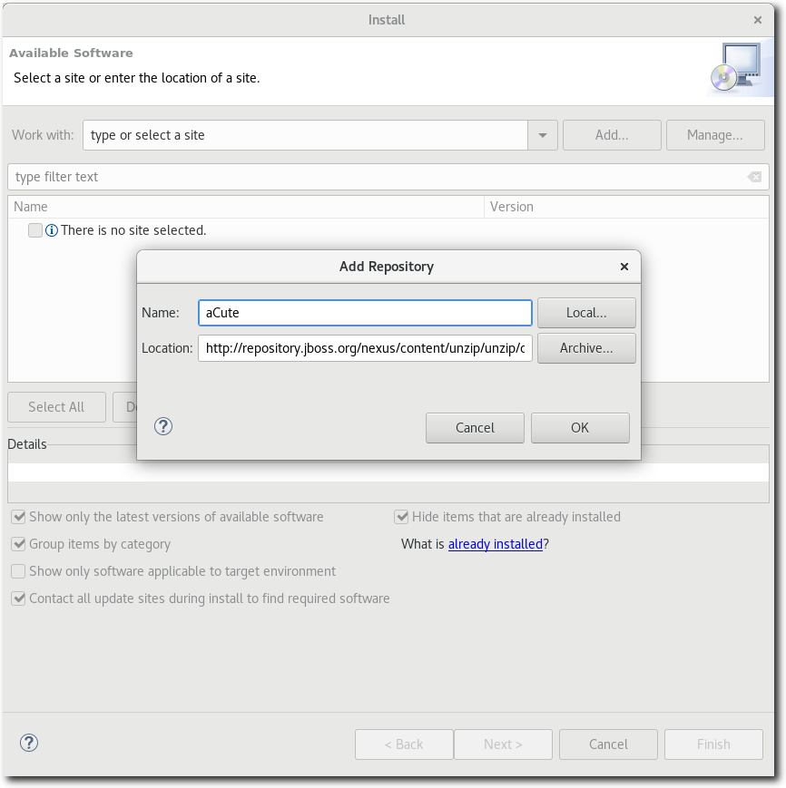The image size is (786, 788).
Task: Click the Archive... button
Action: tap(586, 347)
